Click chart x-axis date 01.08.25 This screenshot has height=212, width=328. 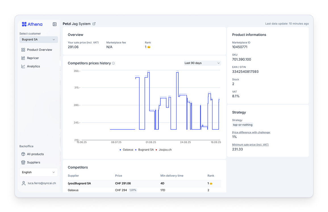click(151, 142)
